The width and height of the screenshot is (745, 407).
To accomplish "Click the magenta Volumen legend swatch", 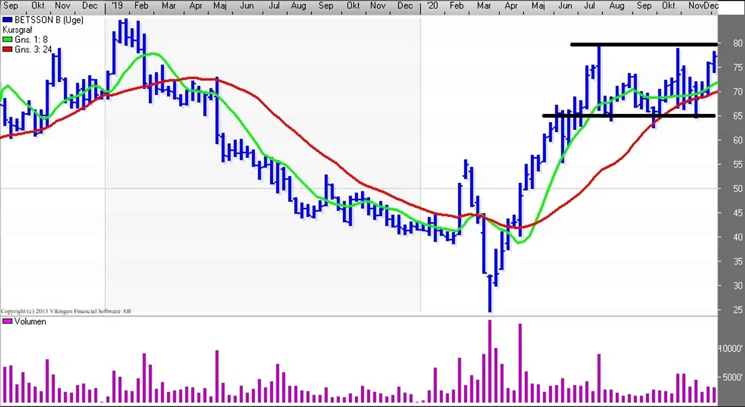I will tap(7, 322).
